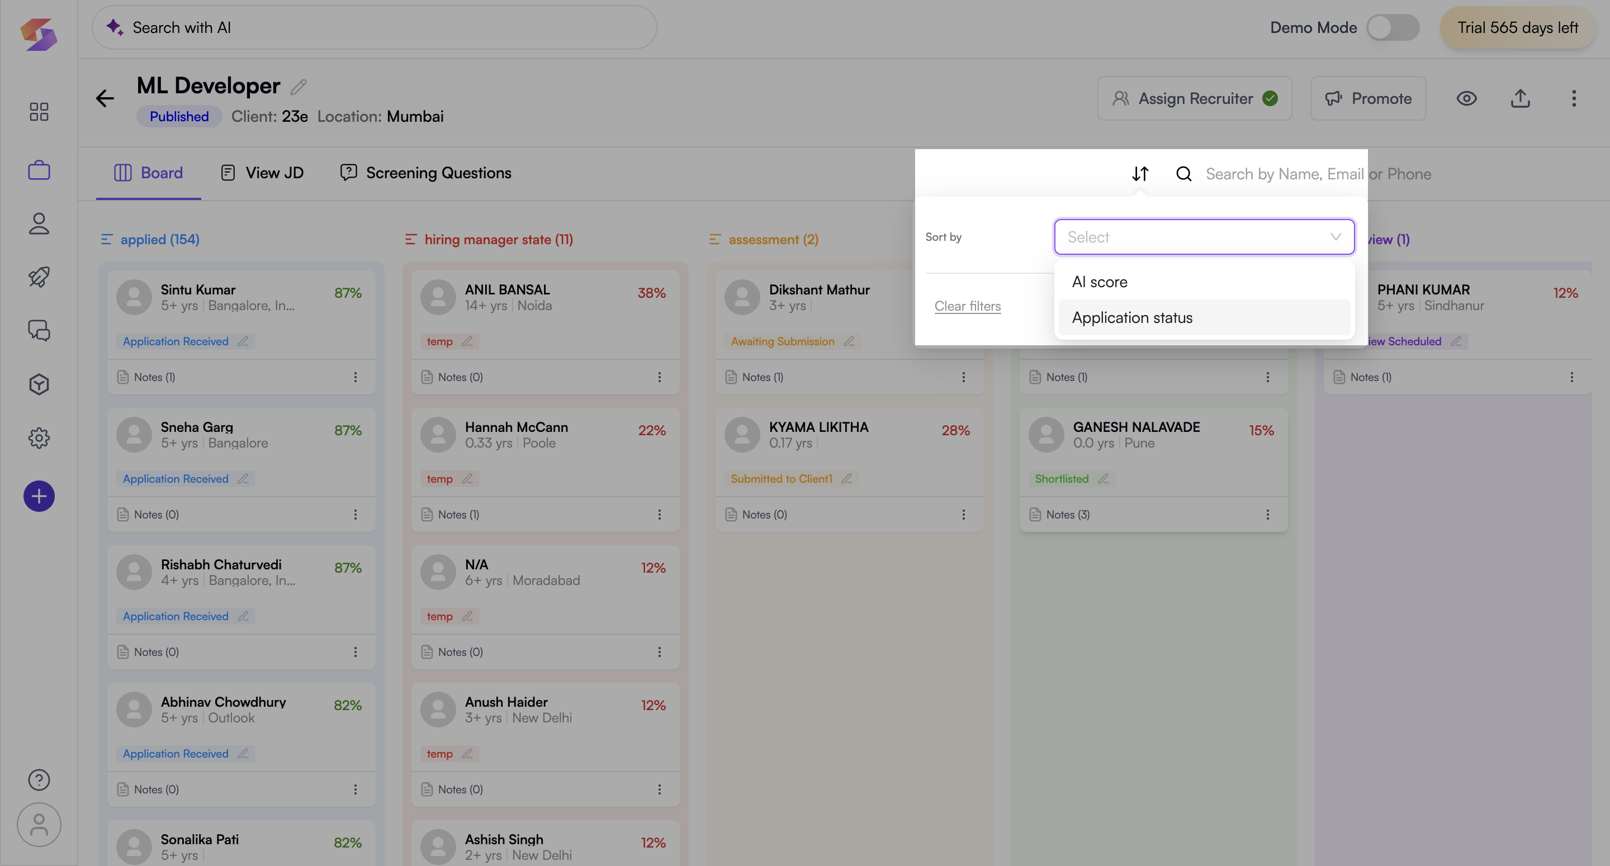Open the Screening Questions tab

point(425,173)
